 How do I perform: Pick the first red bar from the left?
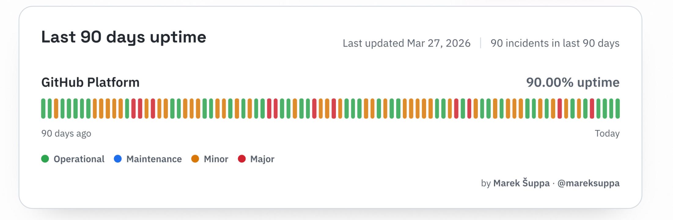134,108
